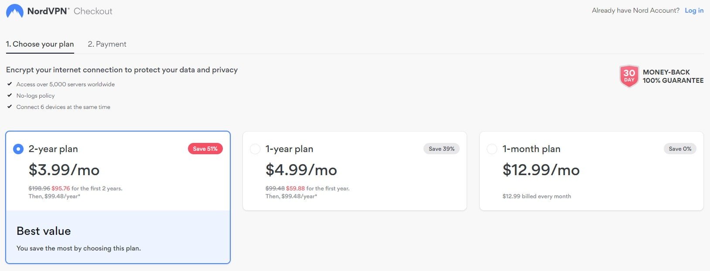Image resolution: width=710 pixels, height=271 pixels.
Task: Click the Best value banner
Action: [x=118, y=237]
